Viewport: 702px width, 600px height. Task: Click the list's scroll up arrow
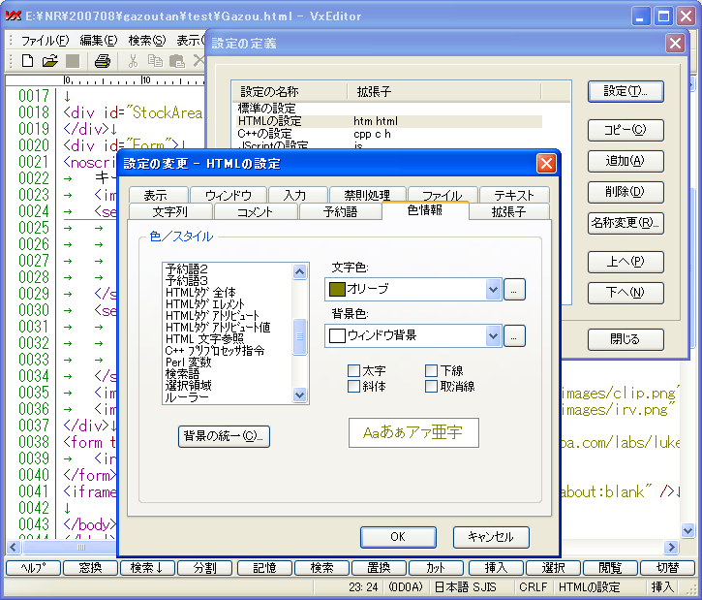(x=299, y=271)
